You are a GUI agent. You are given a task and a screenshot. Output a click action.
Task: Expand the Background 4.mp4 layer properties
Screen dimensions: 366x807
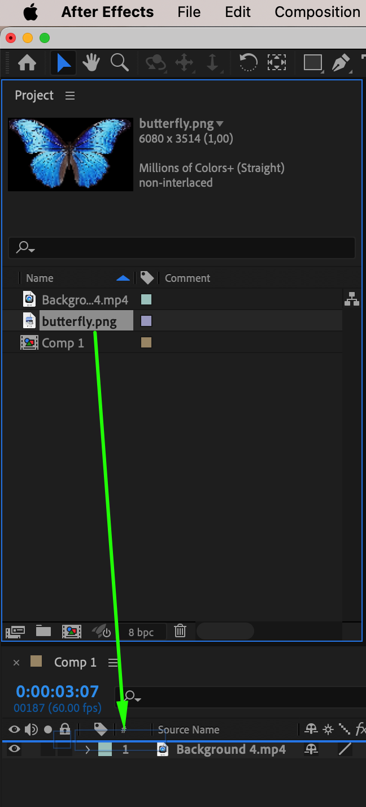click(88, 750)
